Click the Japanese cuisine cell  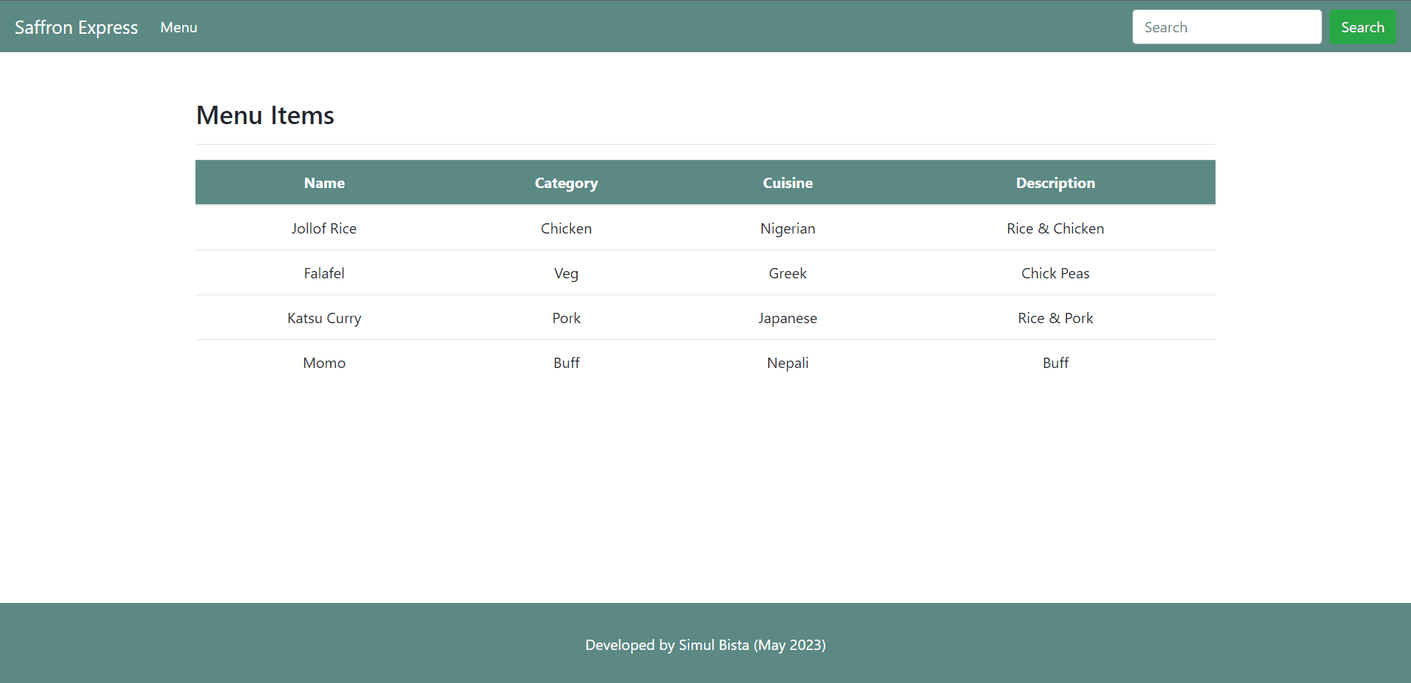pos(787,318)
